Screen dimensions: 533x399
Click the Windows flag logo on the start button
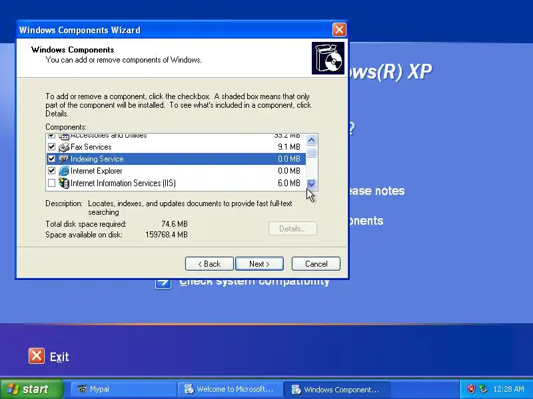pyautogui.click(x=13, y=389)
